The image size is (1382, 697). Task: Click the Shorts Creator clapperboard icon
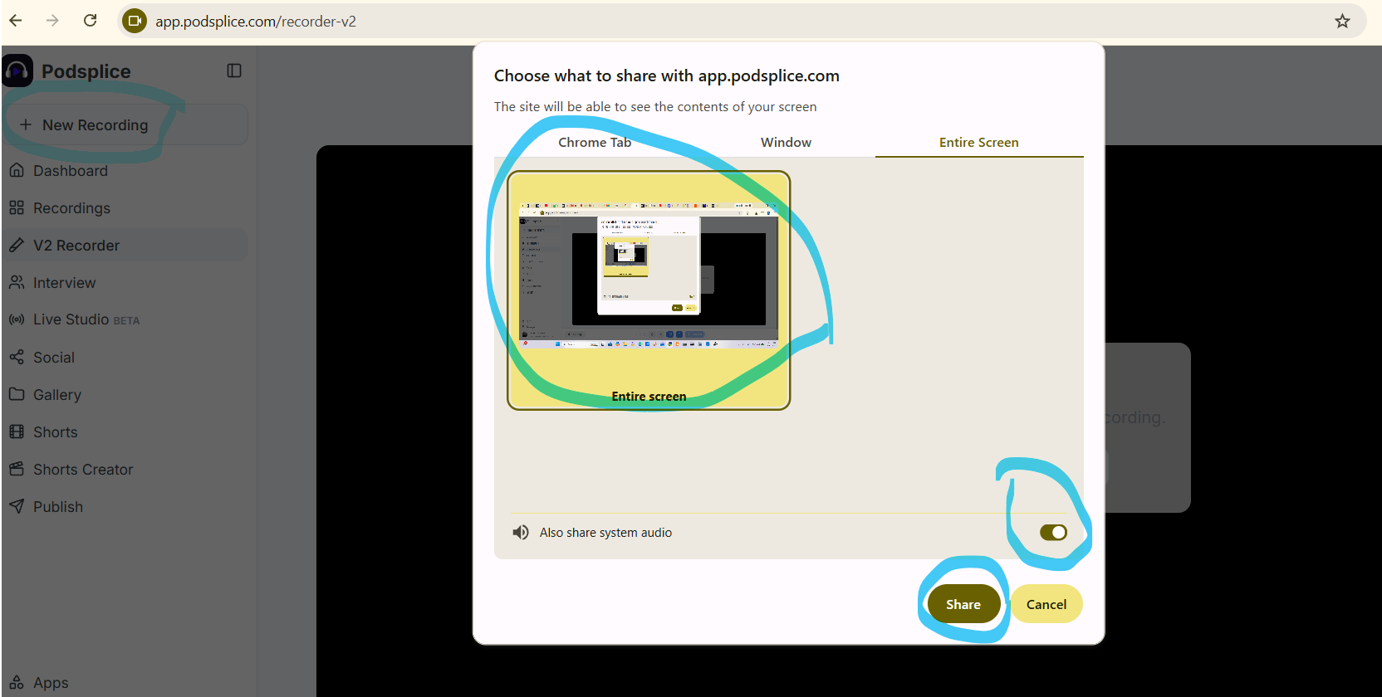[17, 469]
